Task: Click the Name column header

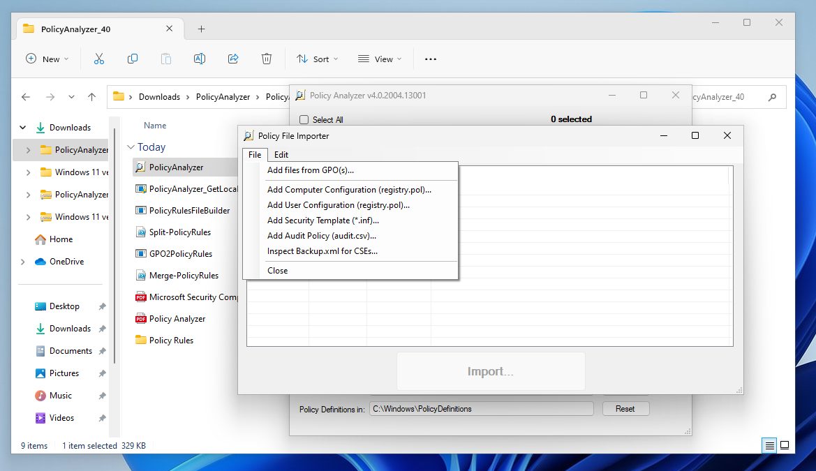Action: point(155,126)
